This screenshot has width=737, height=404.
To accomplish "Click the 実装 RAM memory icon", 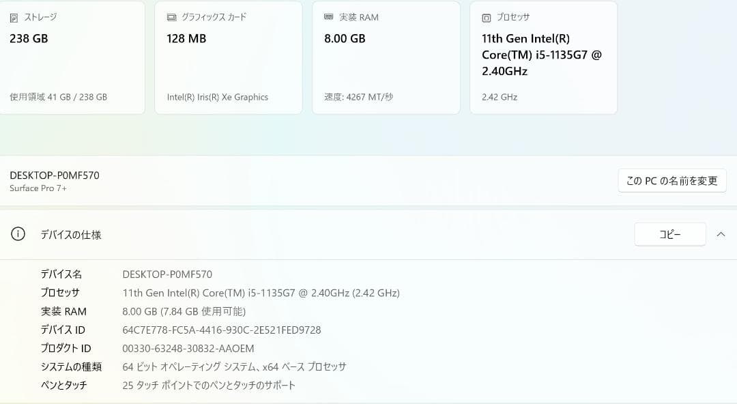I will click(328, 17).
